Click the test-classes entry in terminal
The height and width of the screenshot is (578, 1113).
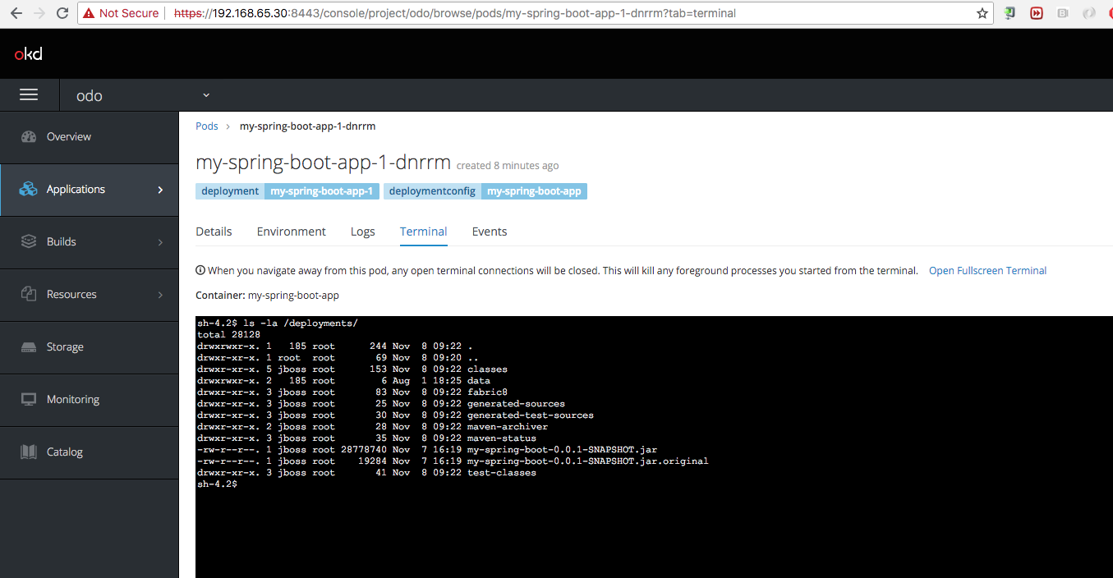coord(502,473)
